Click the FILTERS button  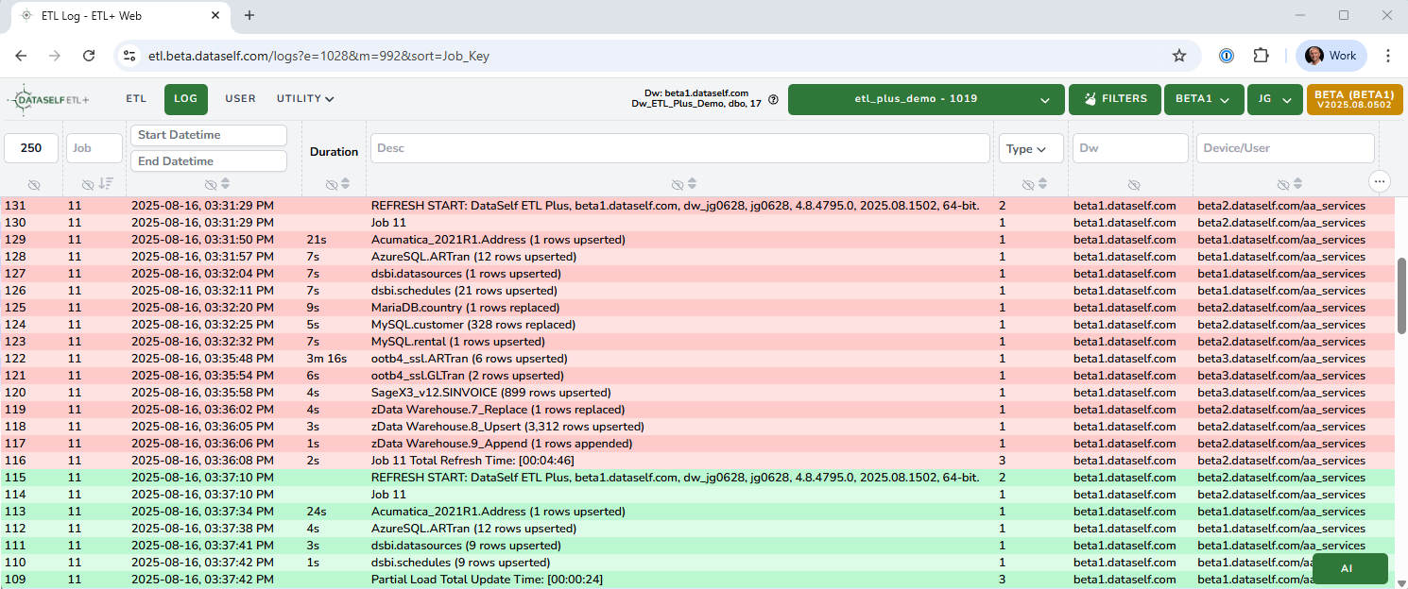pos(1115,99)
